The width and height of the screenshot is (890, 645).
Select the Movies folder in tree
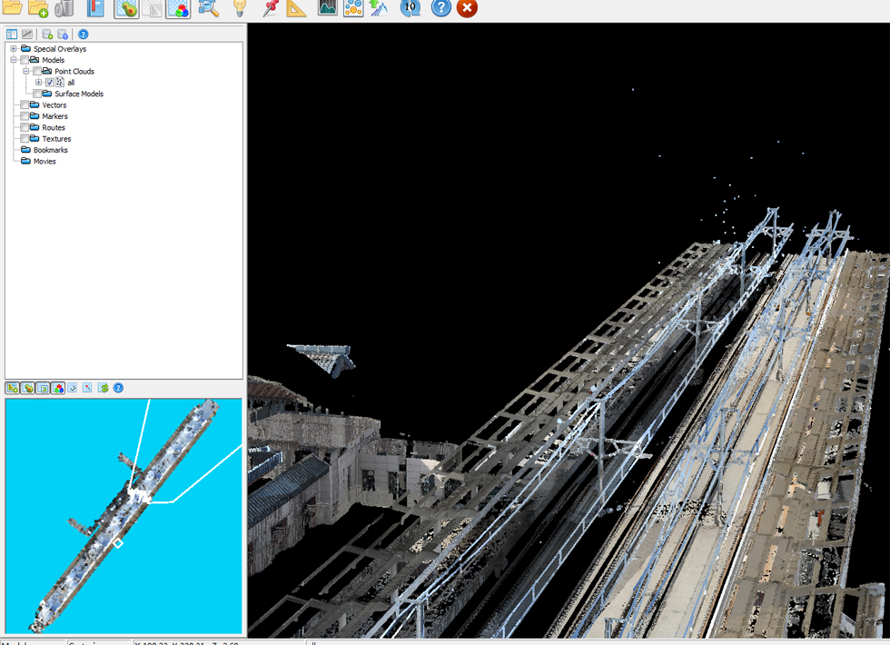tap(44, 162)
